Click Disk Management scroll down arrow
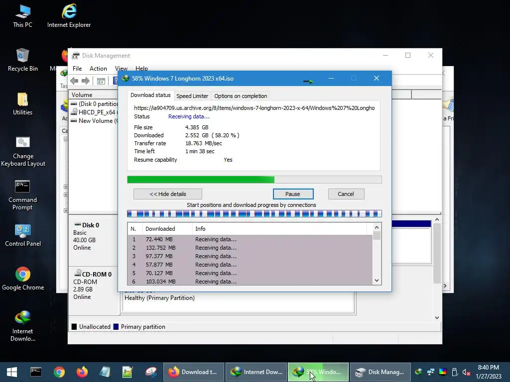This screenshot has height=382, width=510. 437,318
